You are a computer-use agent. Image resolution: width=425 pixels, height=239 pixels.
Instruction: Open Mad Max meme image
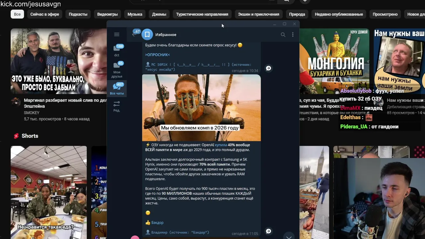[x=201, y=108]
